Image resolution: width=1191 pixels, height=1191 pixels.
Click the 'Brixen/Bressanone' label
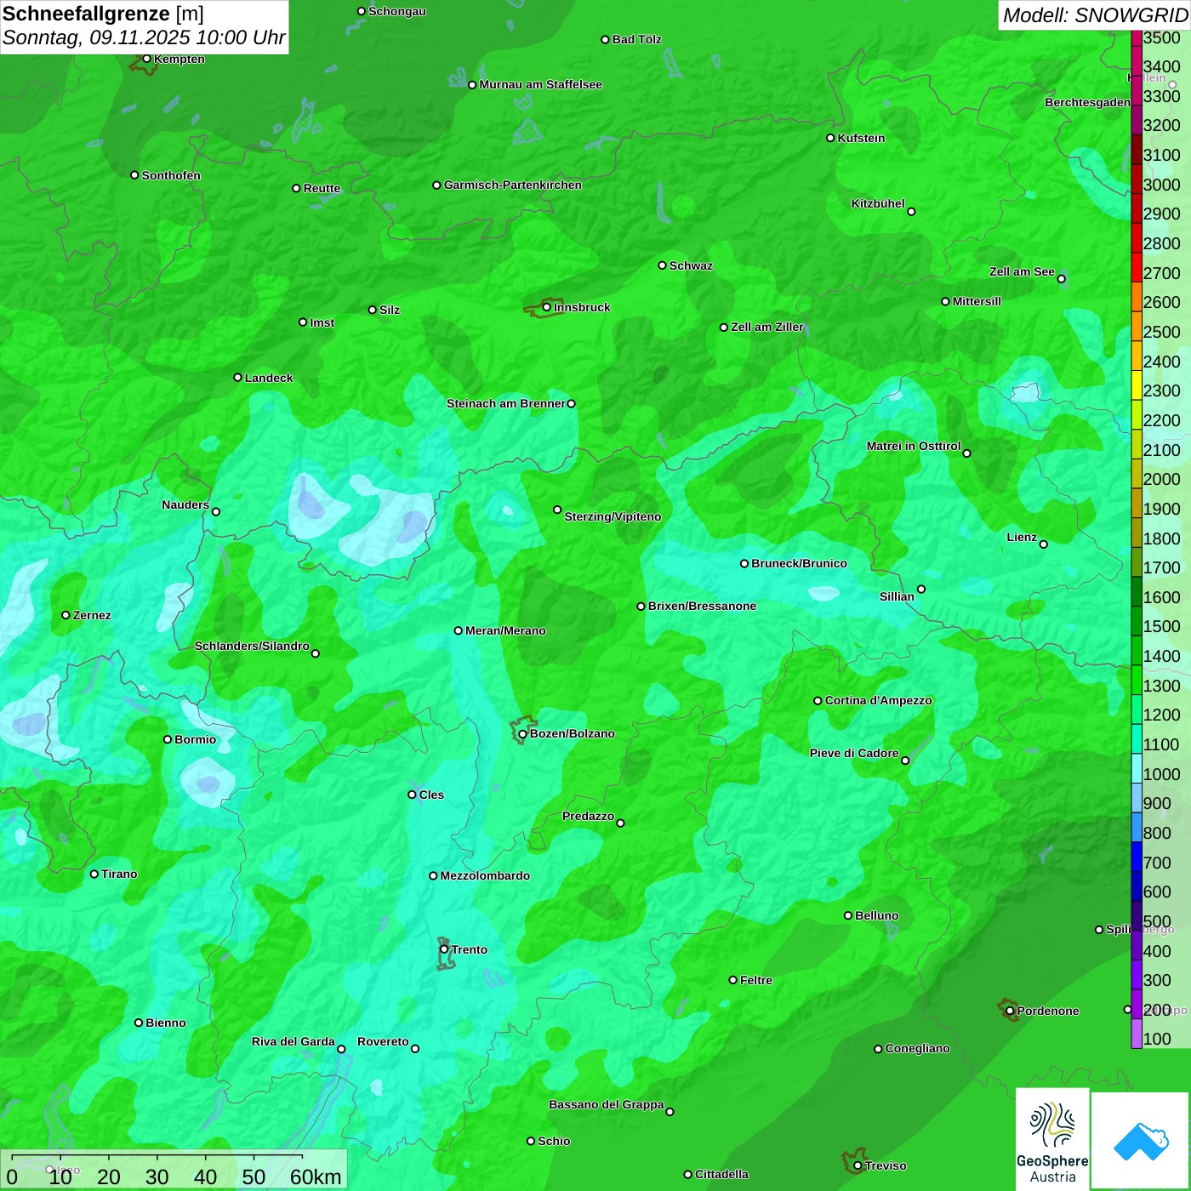click(x=702, y=606)
